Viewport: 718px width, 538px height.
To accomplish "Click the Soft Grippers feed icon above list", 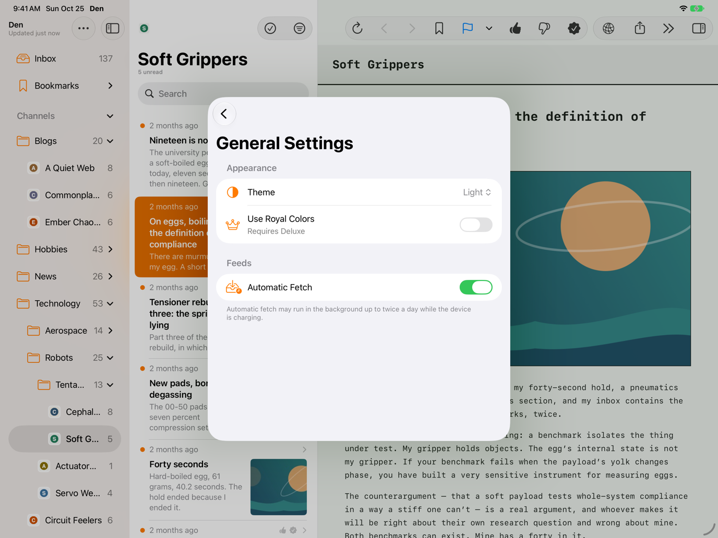I will click(x=144, y=28).
